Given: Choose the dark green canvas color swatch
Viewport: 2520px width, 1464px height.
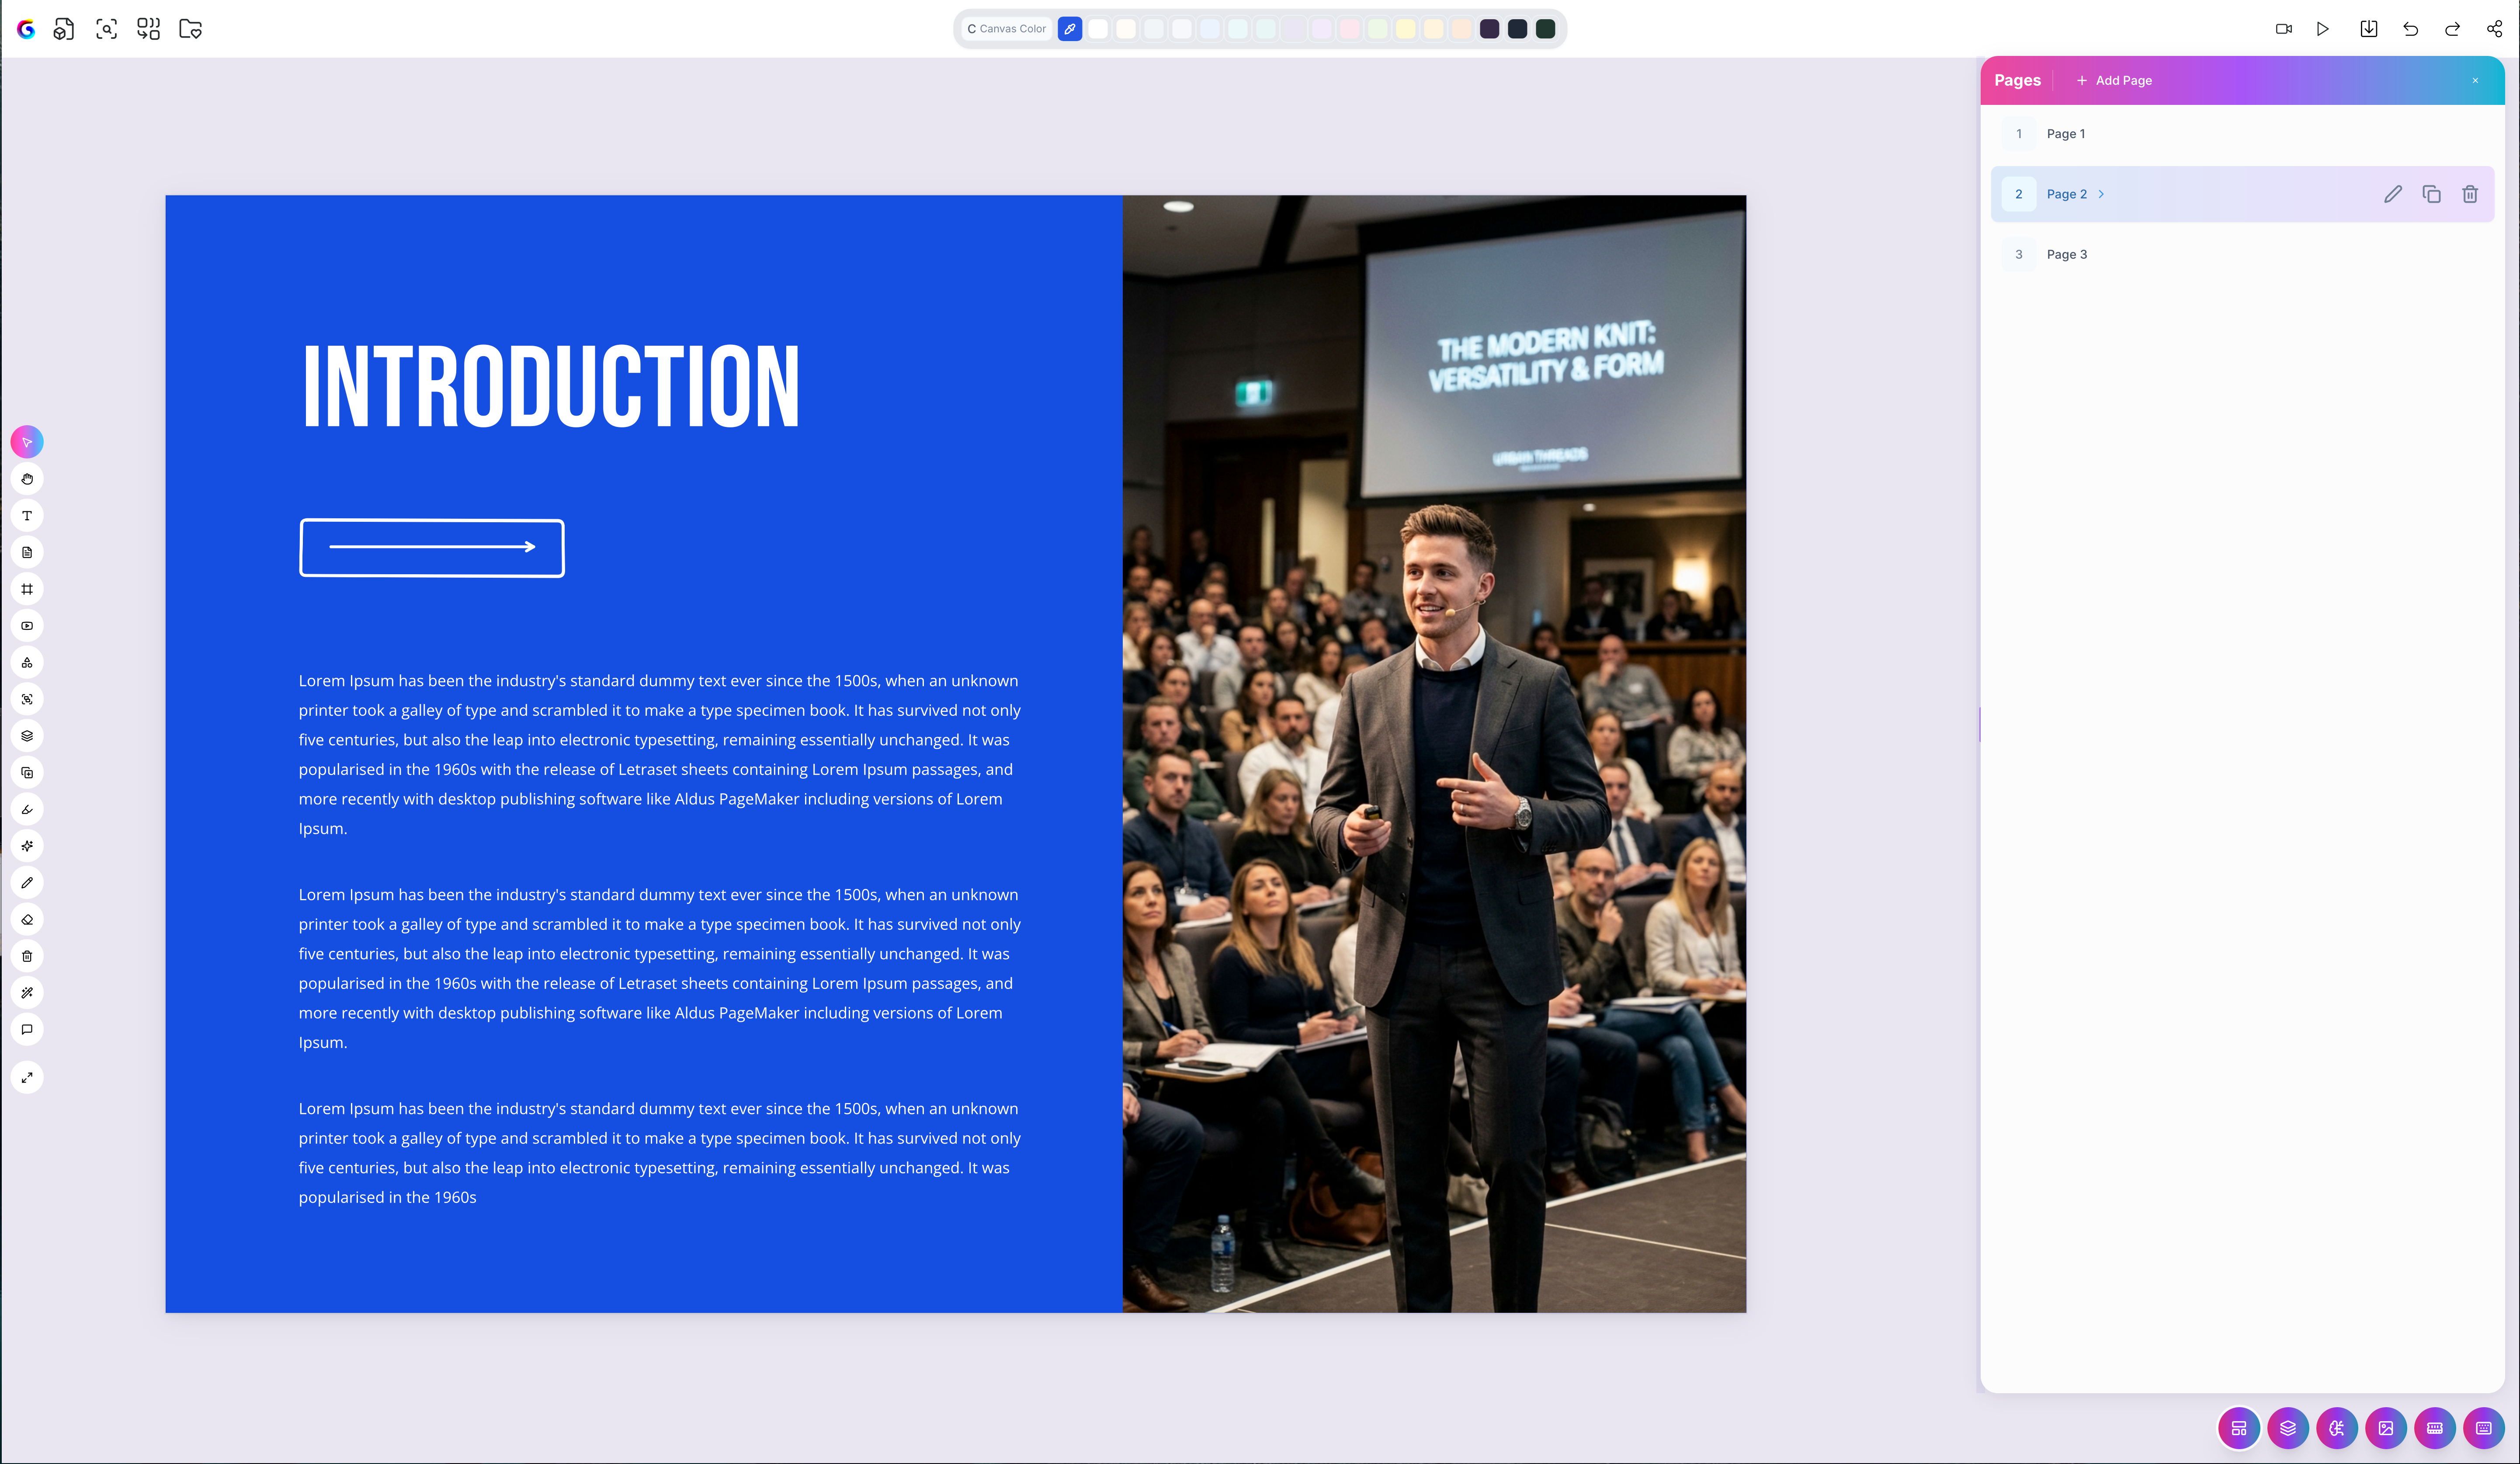Looking at the screenshot, I should 1546,29.
